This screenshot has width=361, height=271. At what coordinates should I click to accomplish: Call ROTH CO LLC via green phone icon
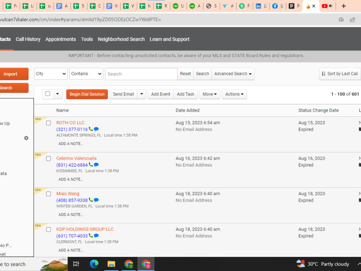(x=91, y=129)
